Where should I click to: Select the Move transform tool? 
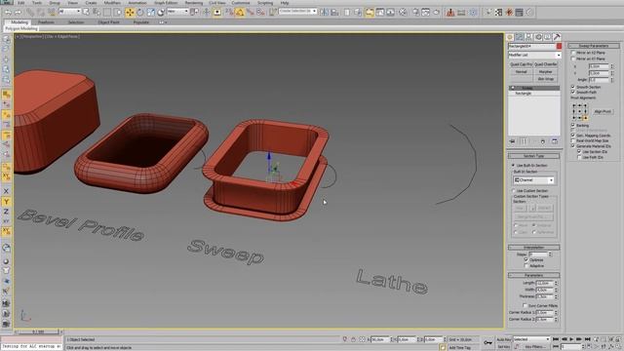pos(130,13)
